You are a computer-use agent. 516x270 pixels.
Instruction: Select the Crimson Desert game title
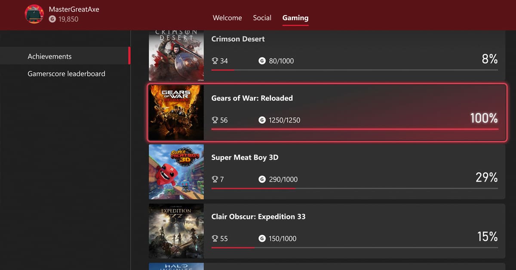pos(238,39)
